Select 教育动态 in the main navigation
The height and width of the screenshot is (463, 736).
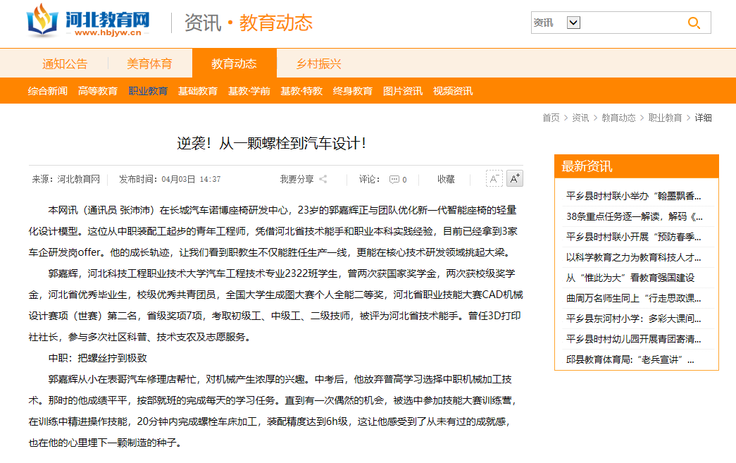[234, 63]
